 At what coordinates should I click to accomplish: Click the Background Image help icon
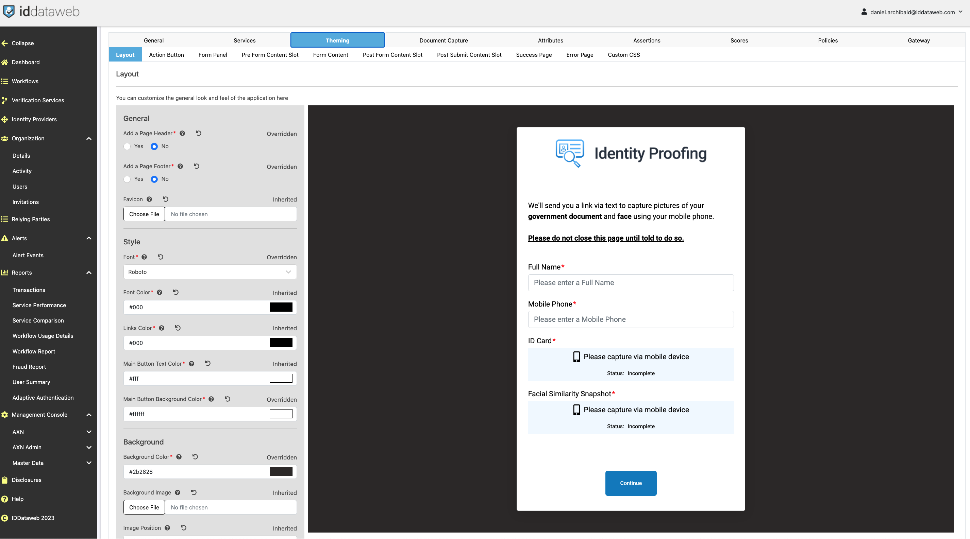pos(178,492)
